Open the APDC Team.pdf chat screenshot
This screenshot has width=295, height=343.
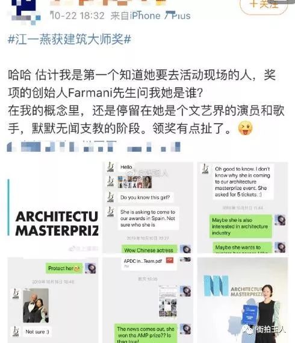pos(148,300)
